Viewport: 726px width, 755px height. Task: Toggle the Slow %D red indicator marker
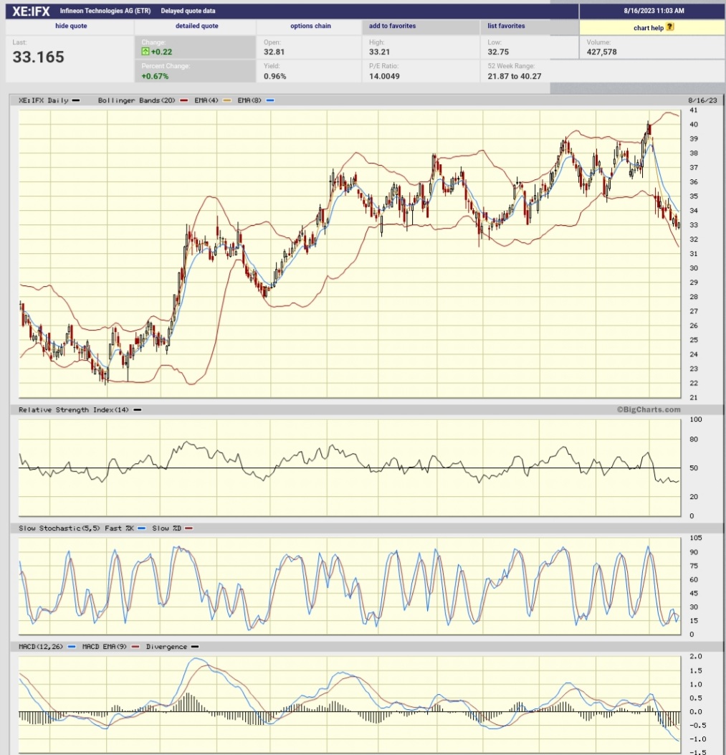click(188, 528)
